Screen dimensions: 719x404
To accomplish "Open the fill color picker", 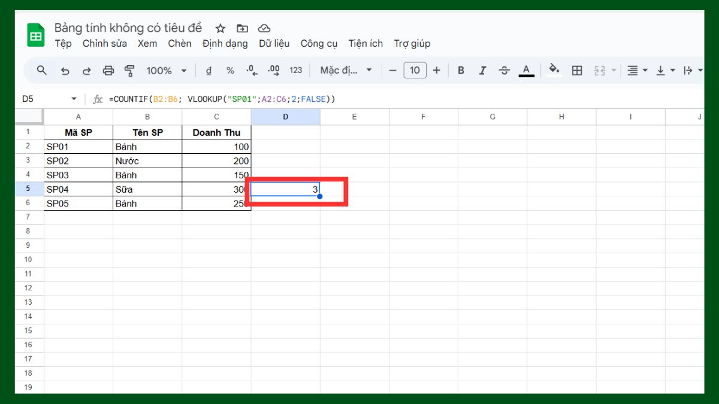I will pos(555,71).
